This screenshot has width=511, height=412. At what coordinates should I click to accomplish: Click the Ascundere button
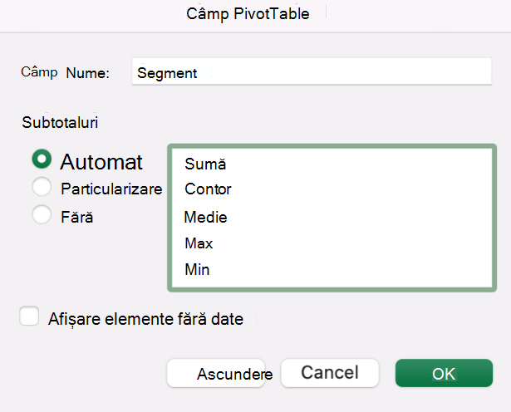click(x=216, y=373)
